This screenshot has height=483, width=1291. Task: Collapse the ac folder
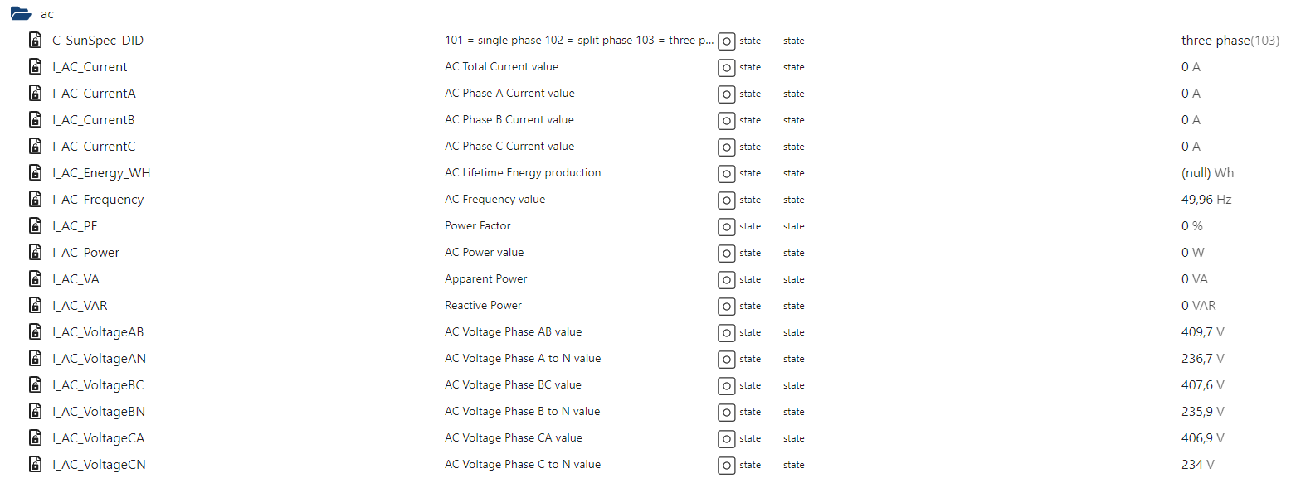pos(21,14)
